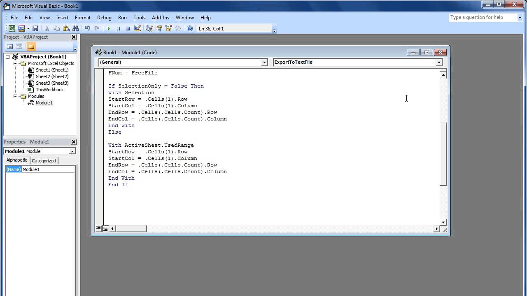Open Object Browser toolbar icon
The width and height of the screenshot is (527, 296).
(x=168, y=28)
